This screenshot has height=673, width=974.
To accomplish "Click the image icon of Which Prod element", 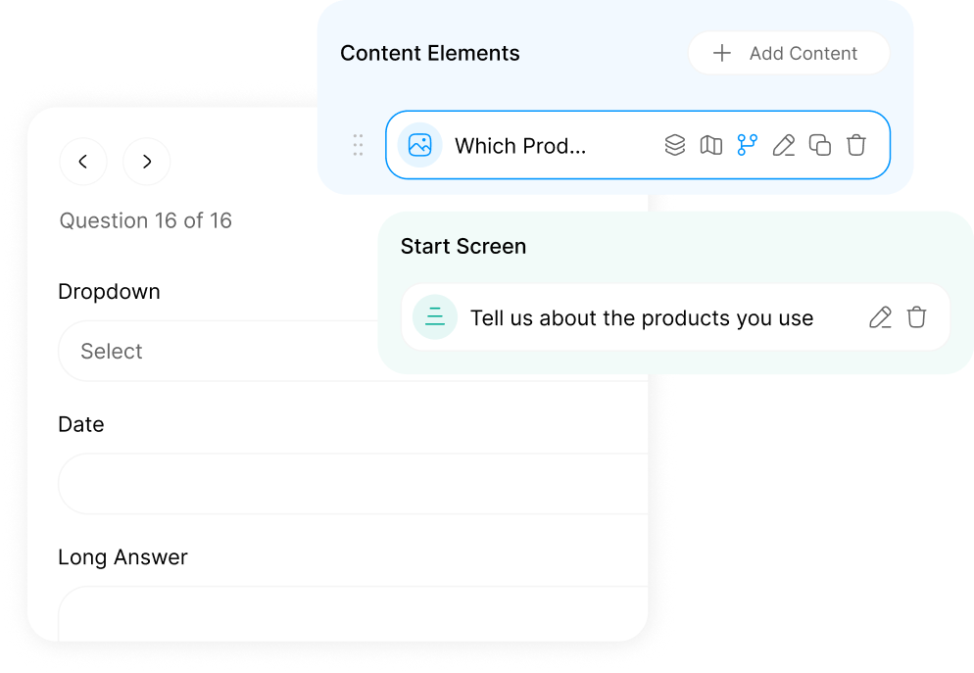I will click(x=420, y=145).
